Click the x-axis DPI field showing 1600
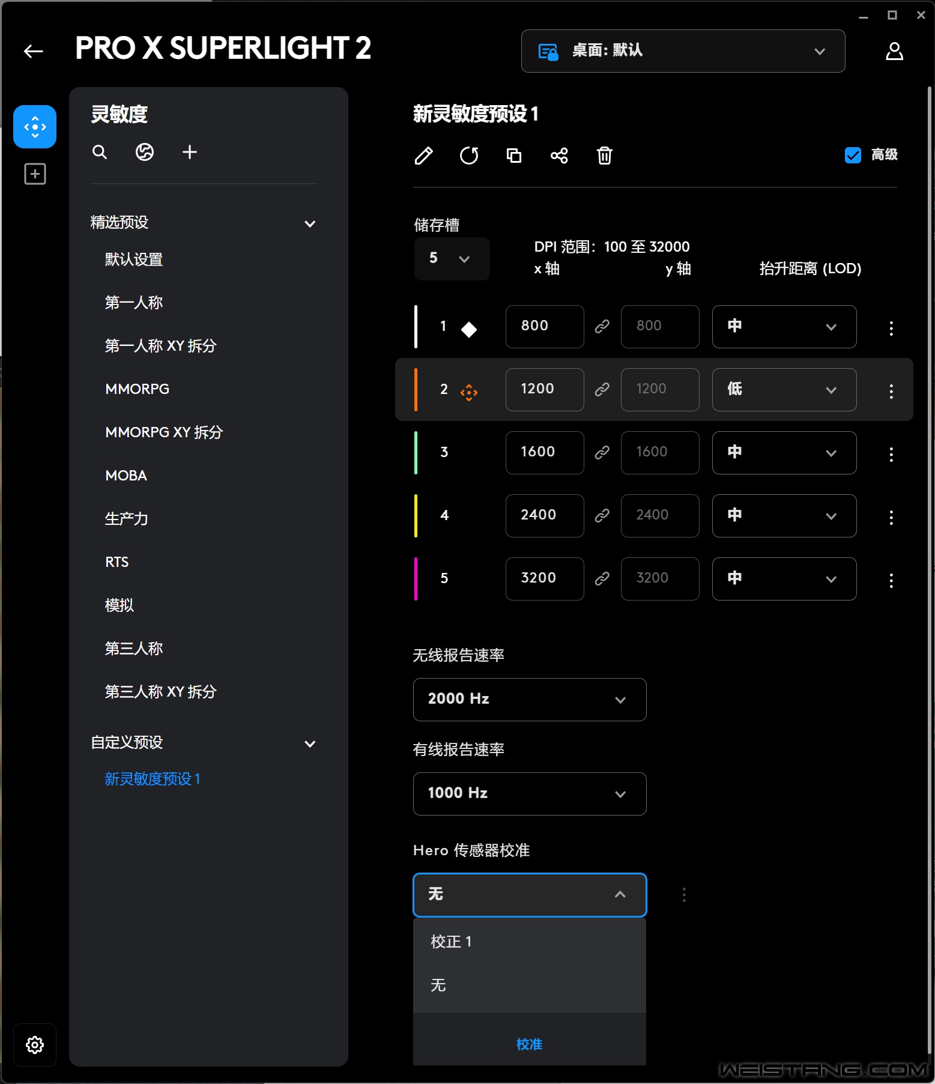Viewport: 935px width, 1084px height. 545,452
